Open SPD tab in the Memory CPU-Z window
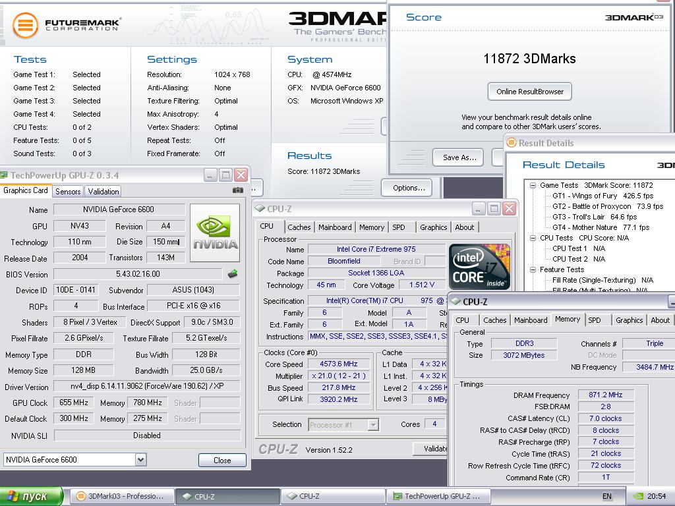 point(595,320)
